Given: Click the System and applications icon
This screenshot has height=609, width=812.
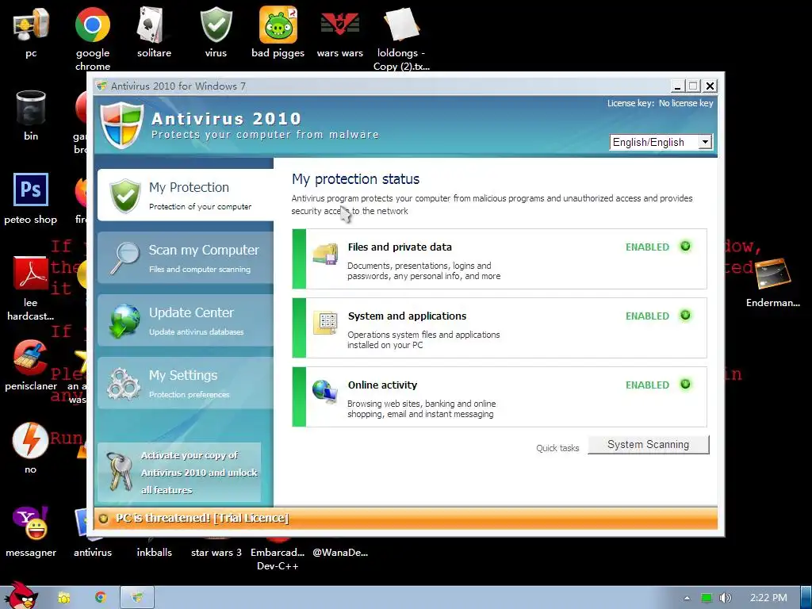Looking at the screenshot, I should (325, 323).
